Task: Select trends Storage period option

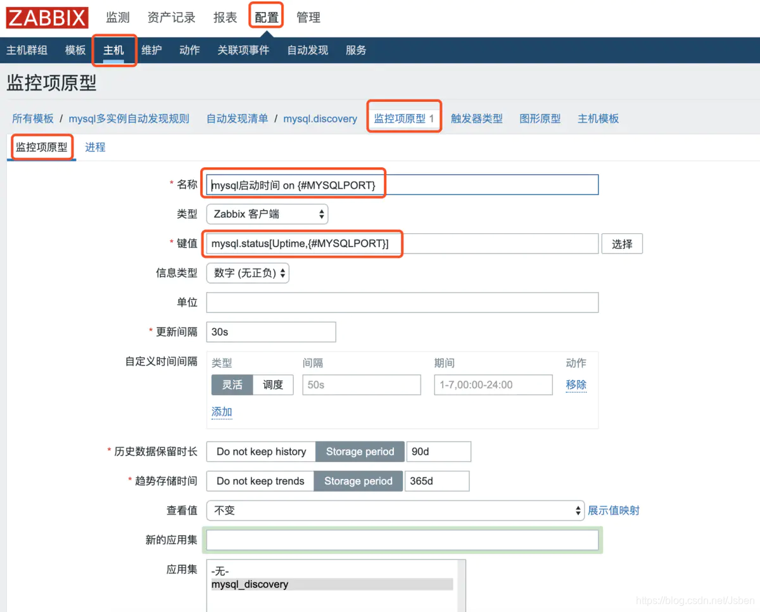Action: [x=358, y=481]
